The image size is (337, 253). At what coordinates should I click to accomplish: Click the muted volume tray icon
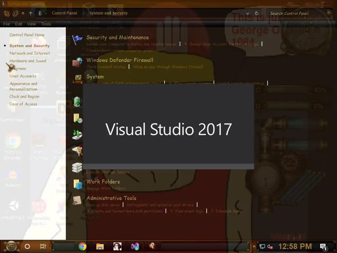point(270,246)
